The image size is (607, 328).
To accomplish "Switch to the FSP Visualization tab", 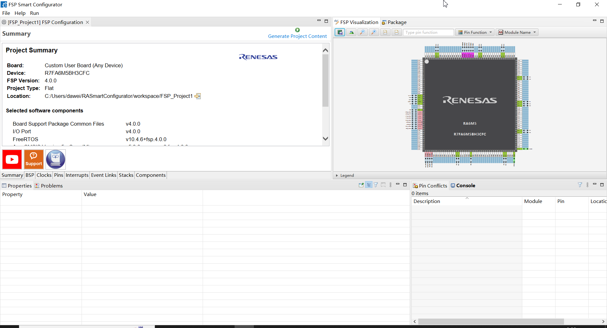I will coord(356,22).
